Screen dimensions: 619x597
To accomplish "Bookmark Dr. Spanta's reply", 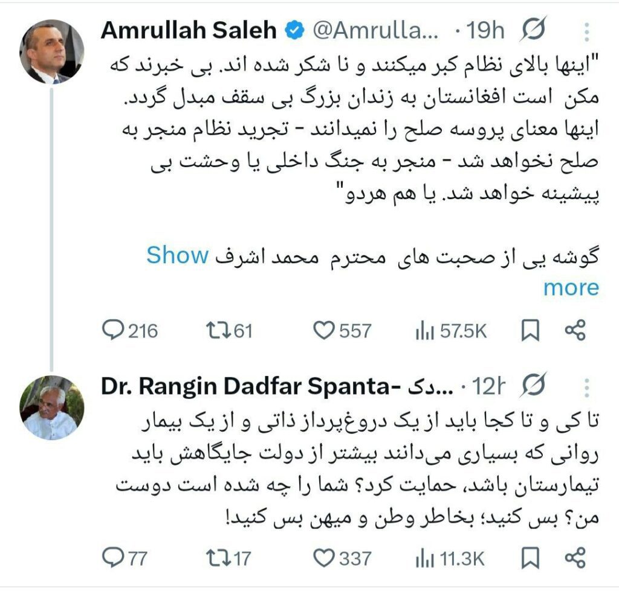I will pos(530,559).
